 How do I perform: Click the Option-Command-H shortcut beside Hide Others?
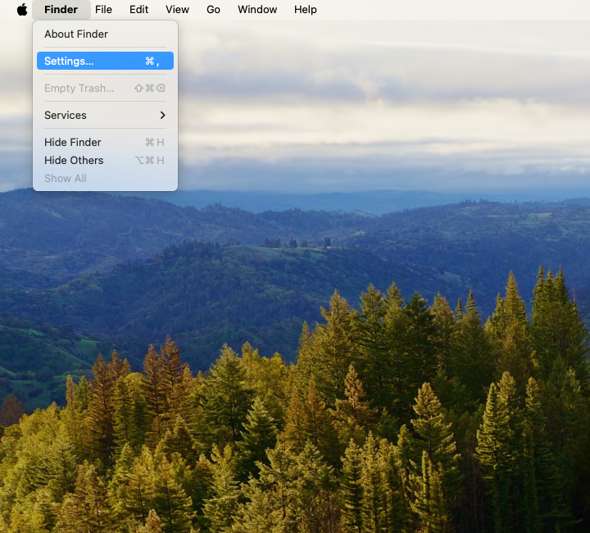click(x=149, y=160)
